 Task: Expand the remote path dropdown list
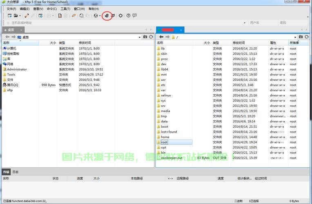tap(296, 37)
